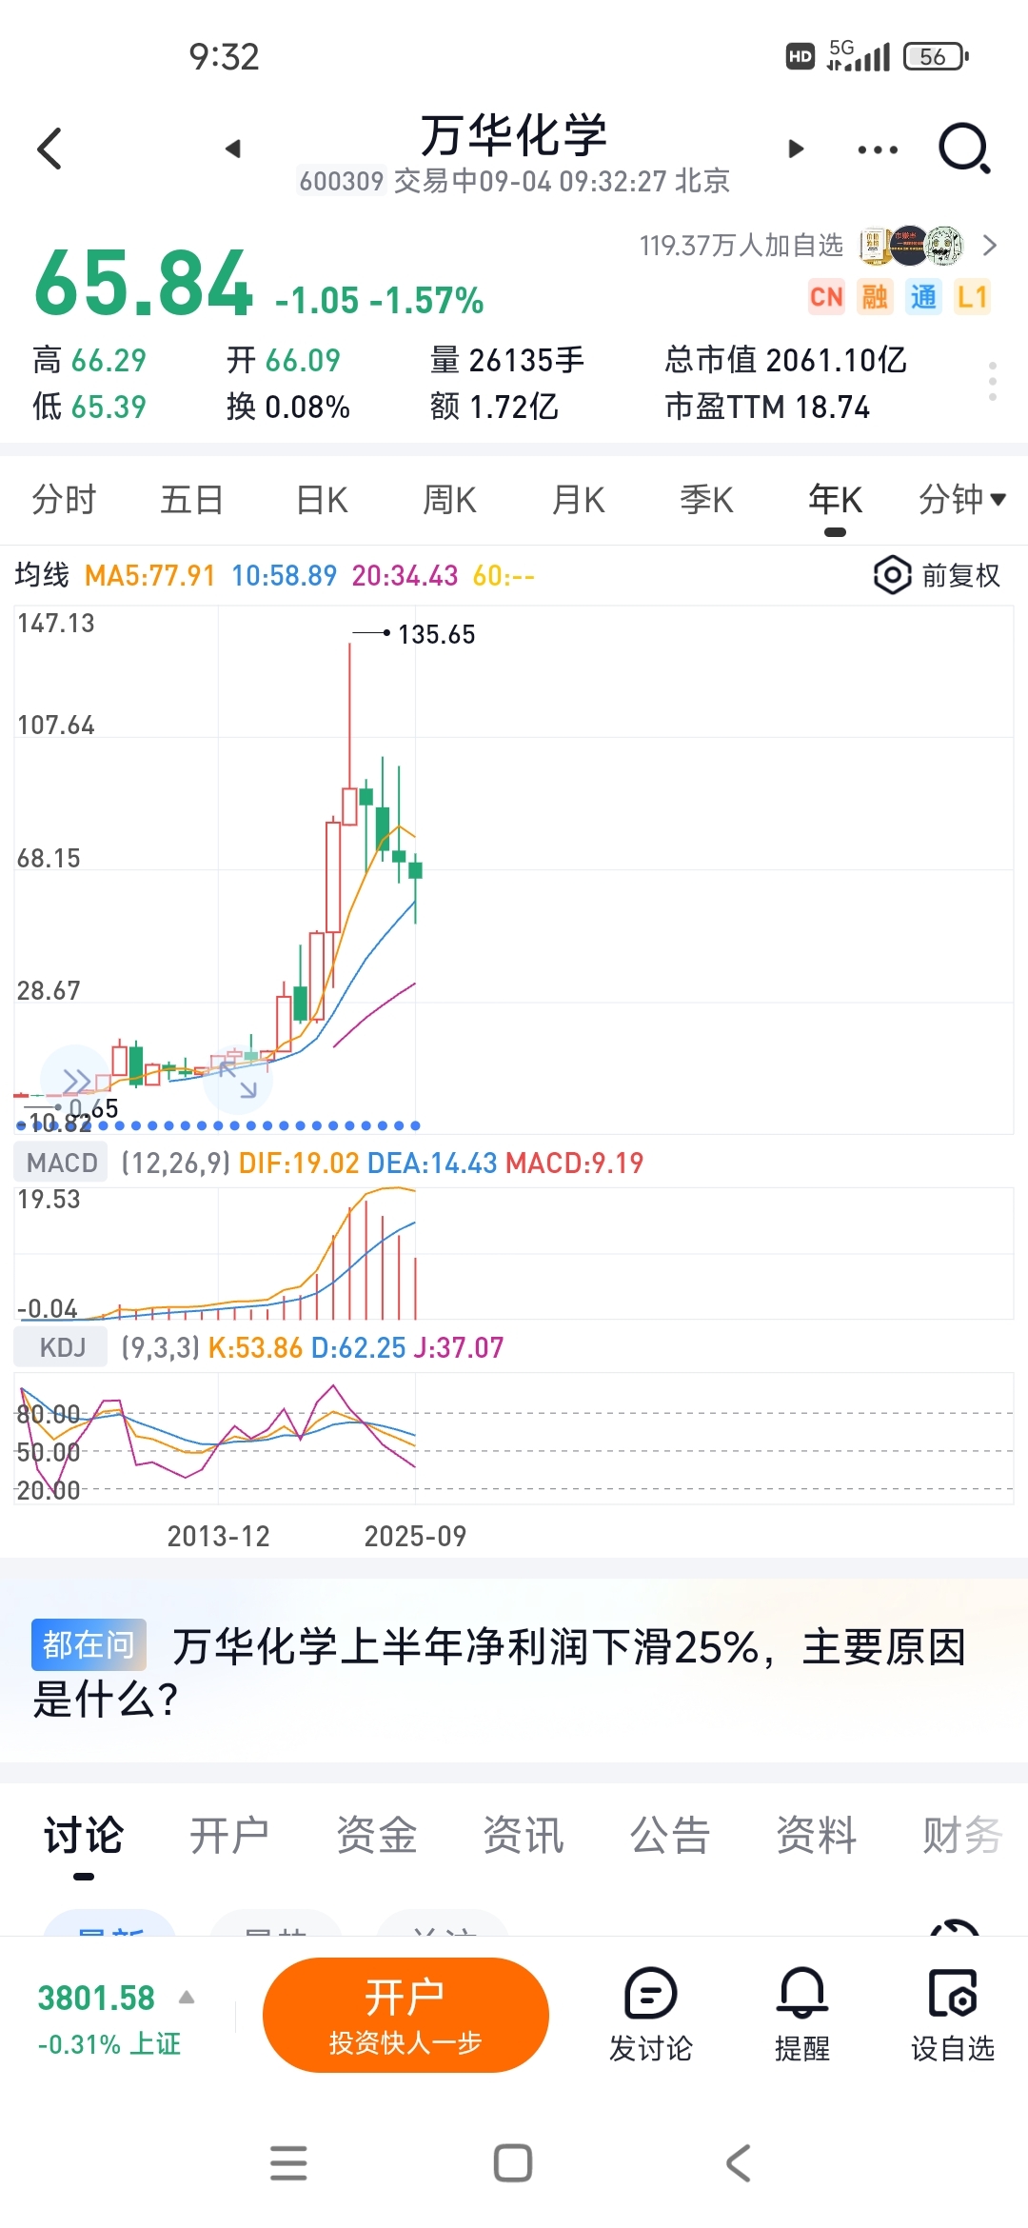1028x2228 pixels.
Task: Select the 公告 tab
Action: [x=669, y=1835]
